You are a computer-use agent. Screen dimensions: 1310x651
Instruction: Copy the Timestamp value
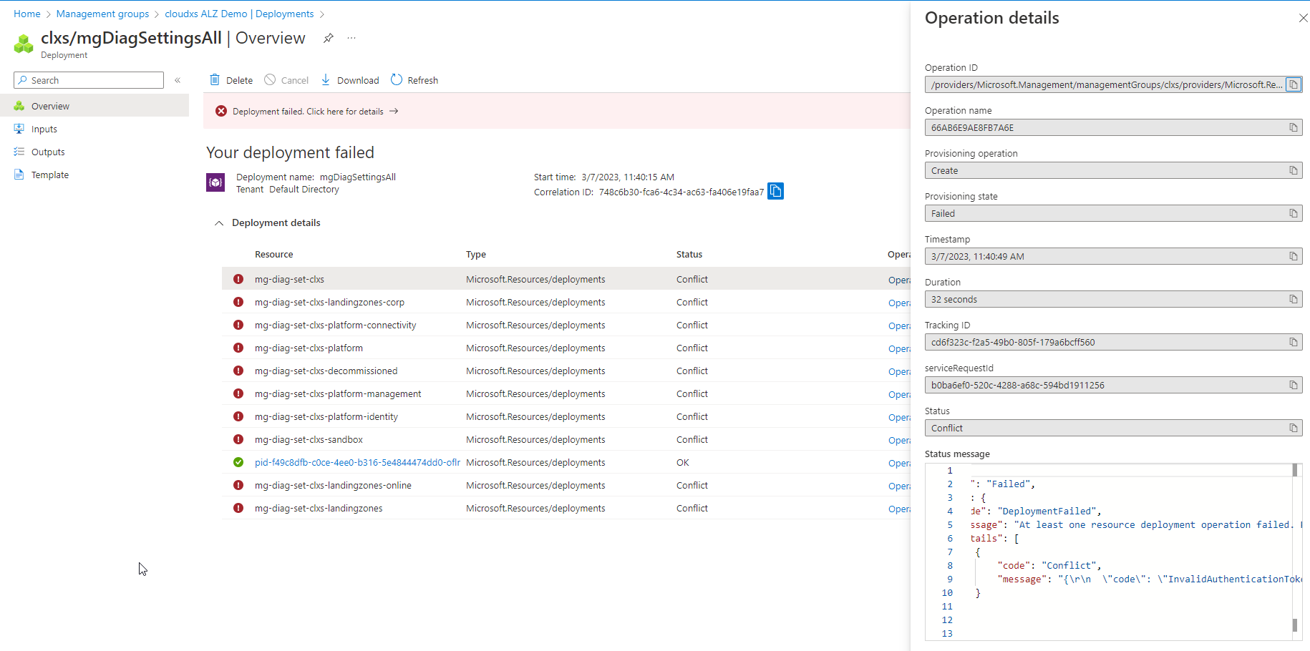1294,256
